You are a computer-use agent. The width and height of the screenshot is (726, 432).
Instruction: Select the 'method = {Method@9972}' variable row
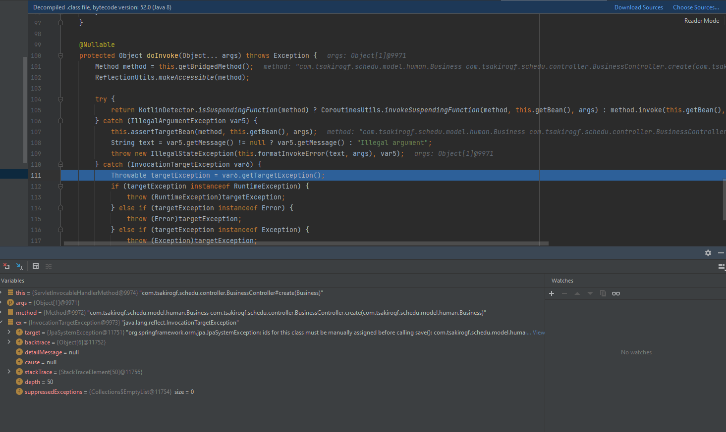point(272,312)
